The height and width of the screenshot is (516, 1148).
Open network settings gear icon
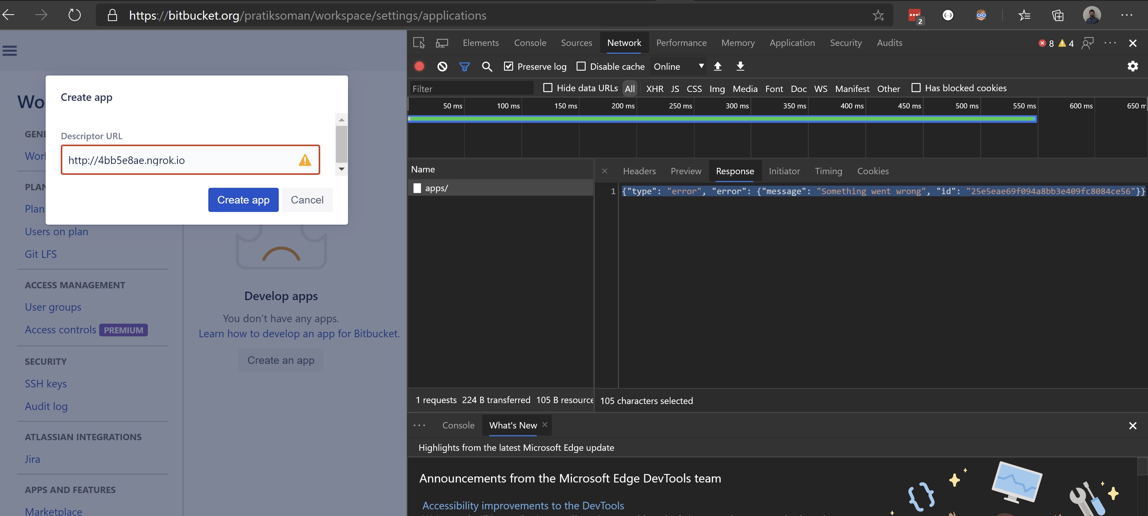coord(1132,66)
